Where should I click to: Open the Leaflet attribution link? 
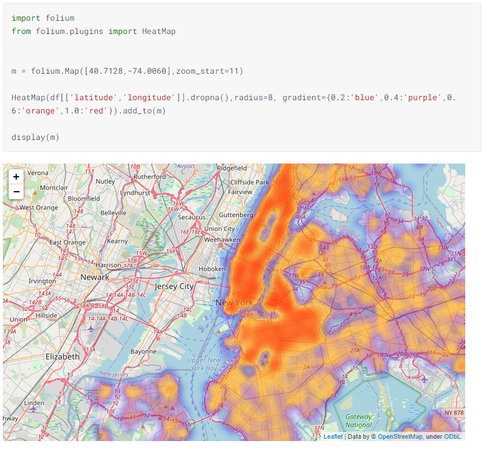click(333, 436)
